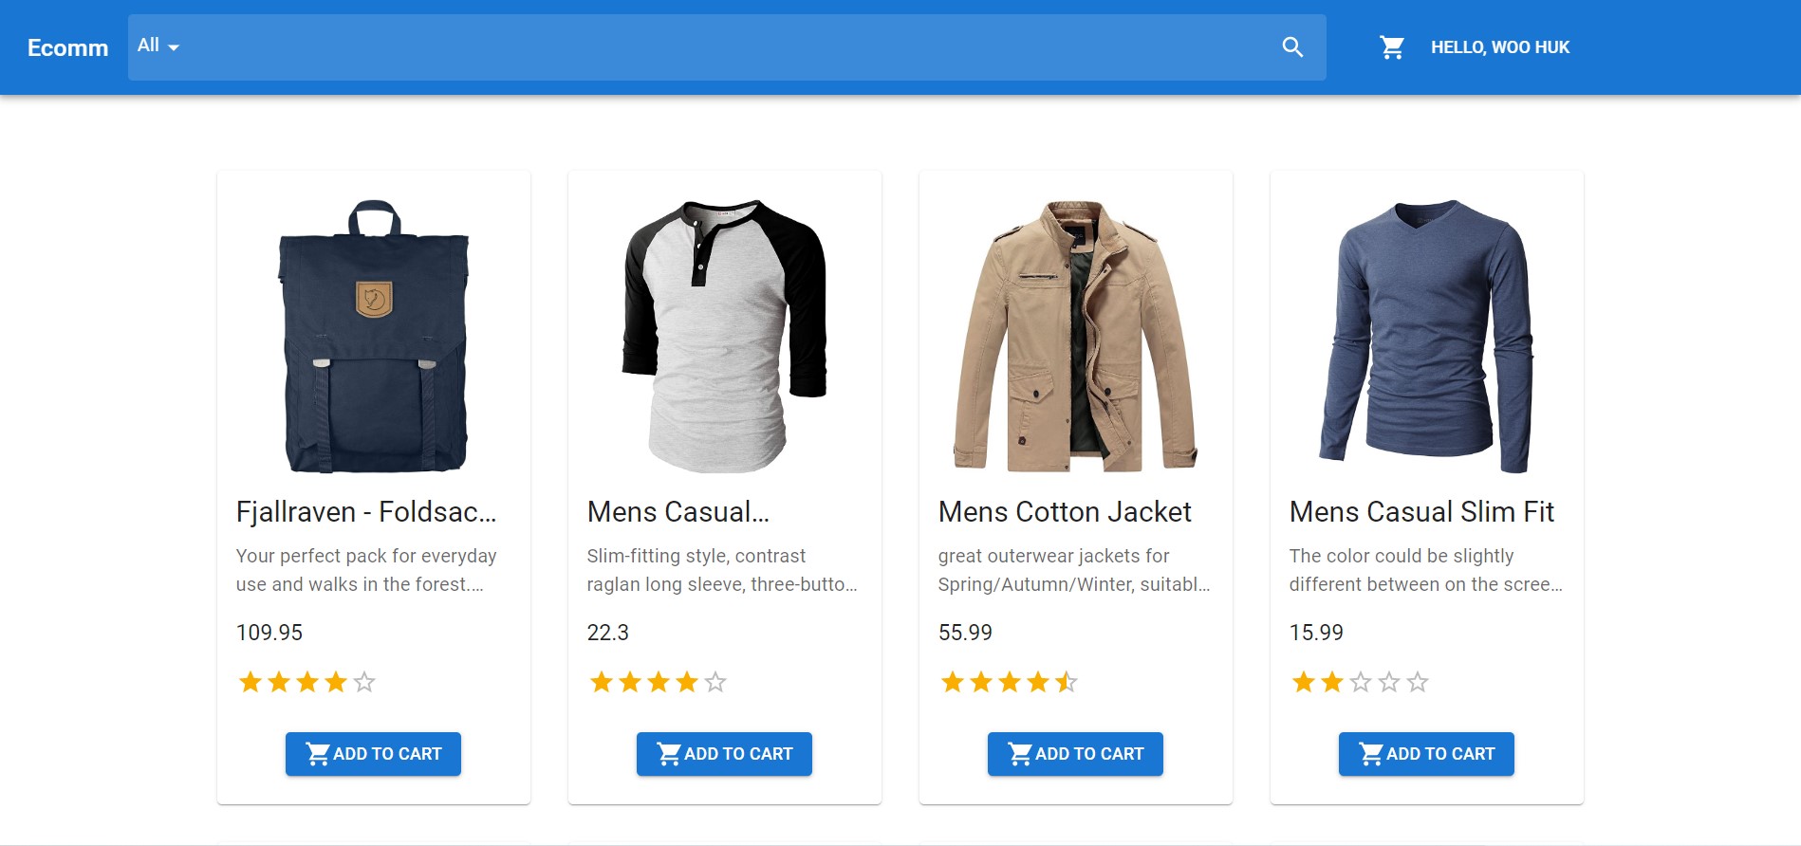Click the fourth star on the jacket's rating
The height and width of the screenshot is (846, 1801).
1037,681
